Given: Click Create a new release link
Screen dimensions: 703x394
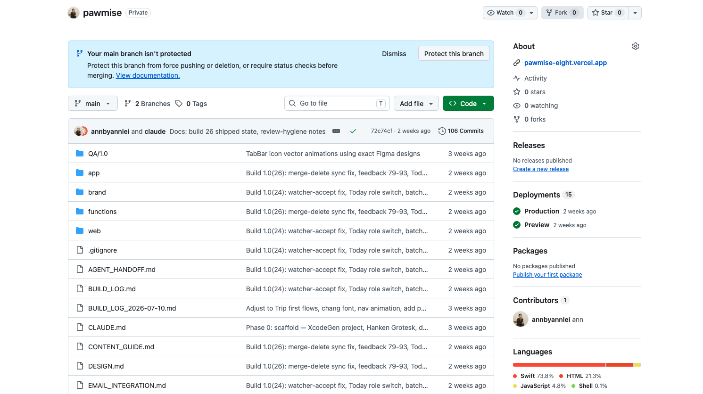Looking at the screenshot, I should coord(541,169).
